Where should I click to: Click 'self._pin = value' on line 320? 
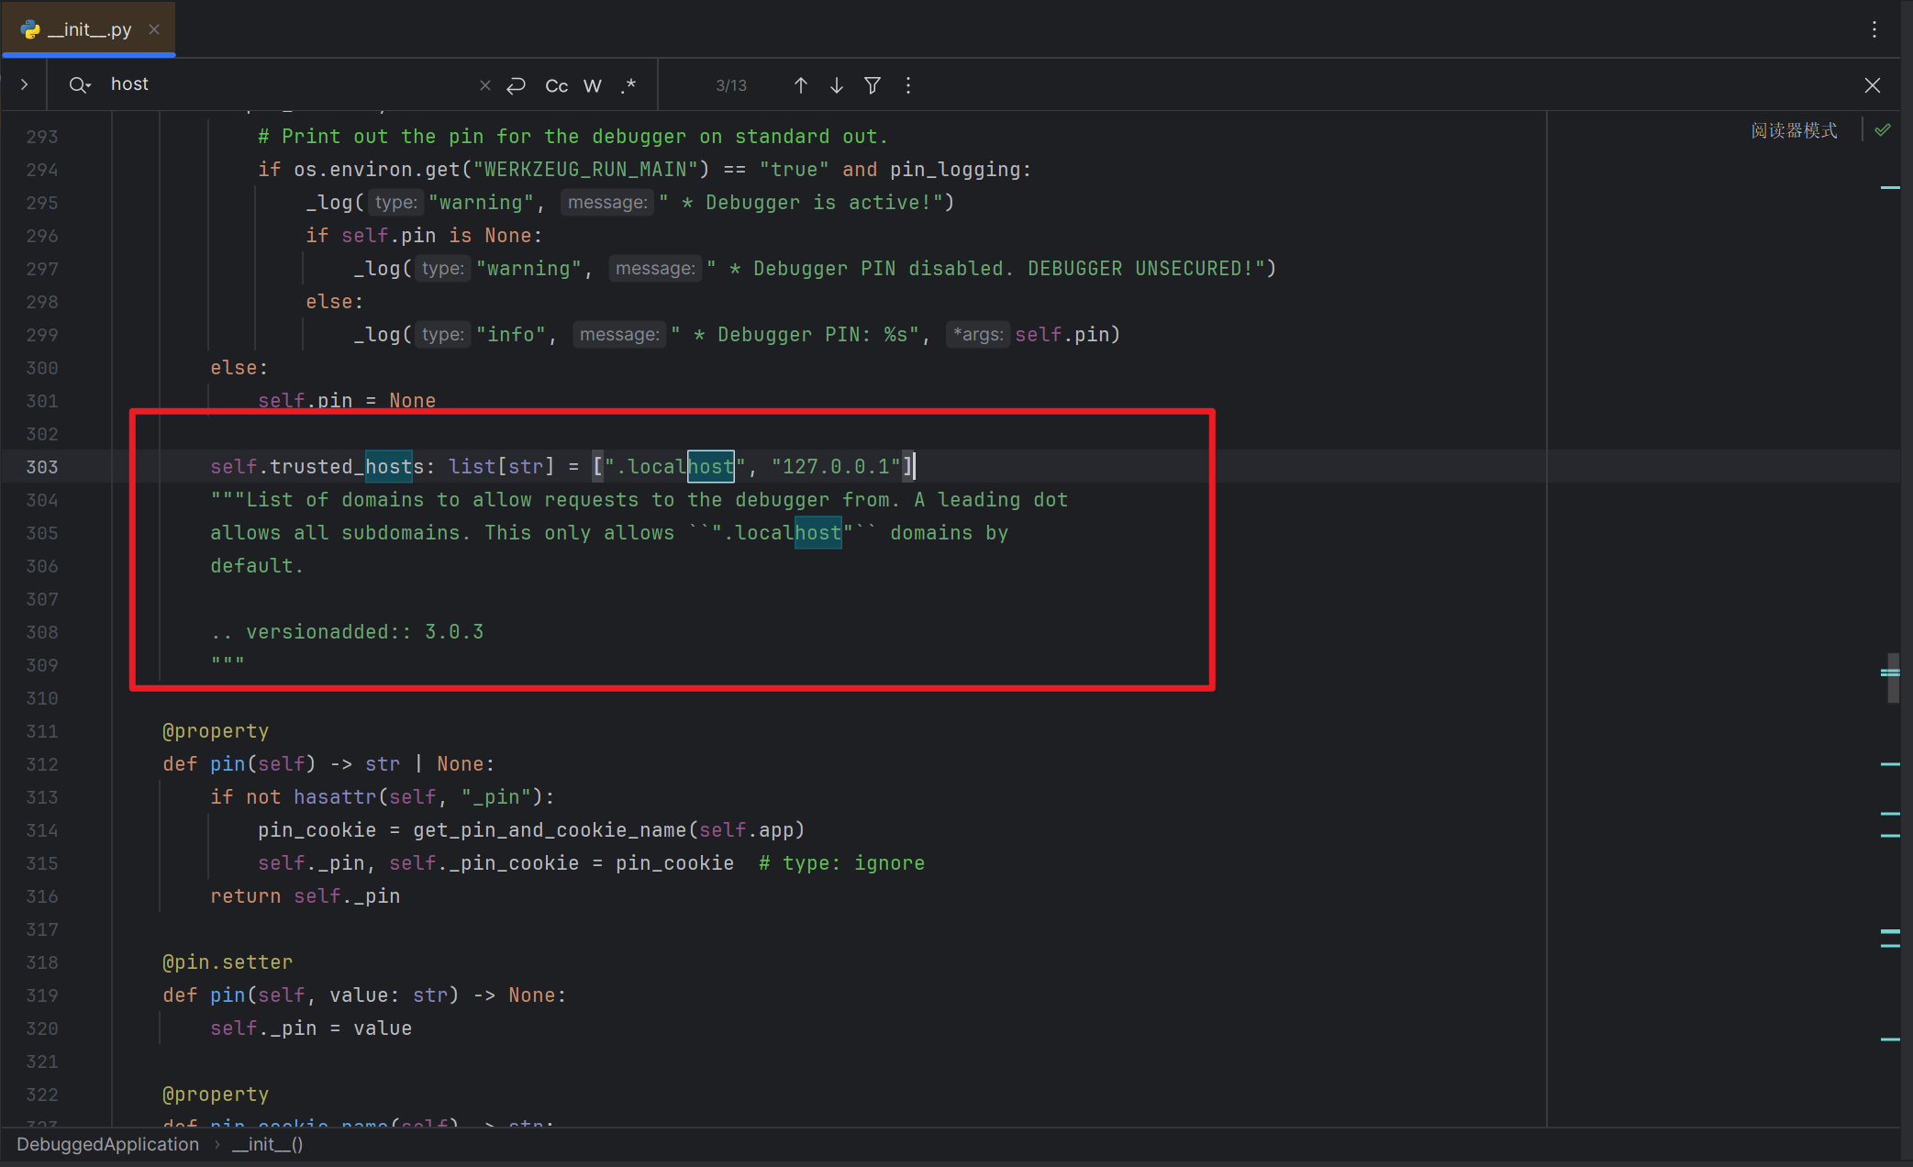click(x=311, y=1028)
